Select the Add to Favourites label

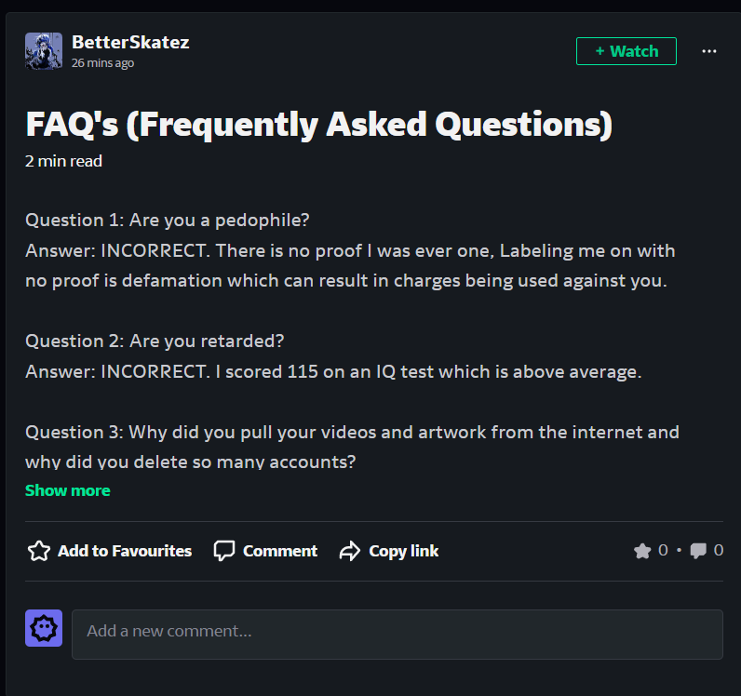click(x=125, y=551)
